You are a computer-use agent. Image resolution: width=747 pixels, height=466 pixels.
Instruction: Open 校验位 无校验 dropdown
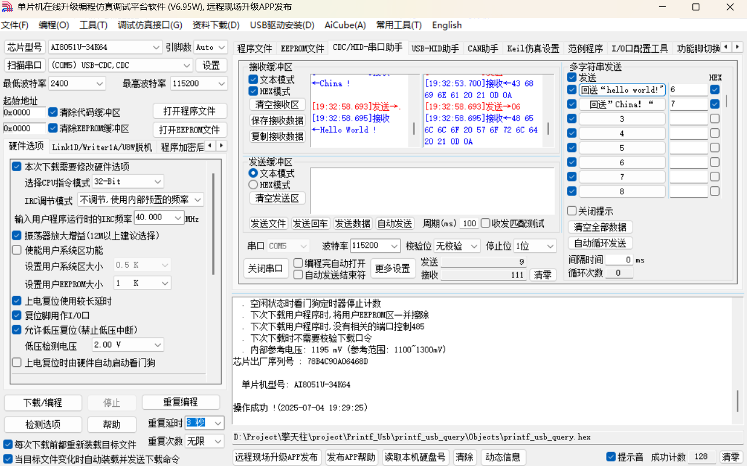[x=457, y=245]
